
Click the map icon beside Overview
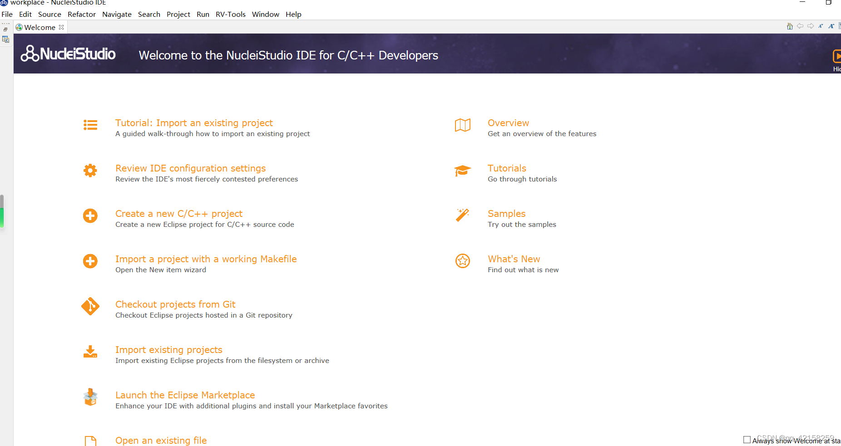click(x=462, y=125)
